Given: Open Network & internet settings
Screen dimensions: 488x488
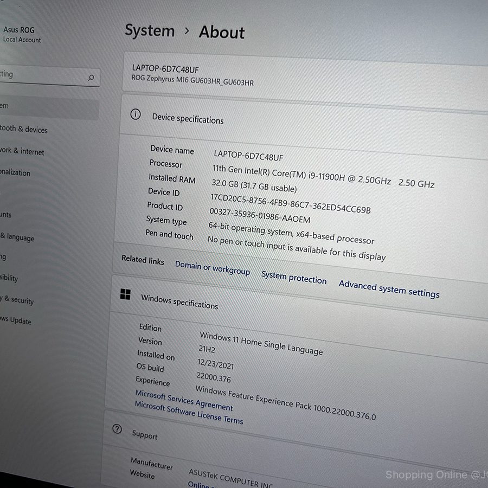Looking at the screenshot, I should pos(22,151).
